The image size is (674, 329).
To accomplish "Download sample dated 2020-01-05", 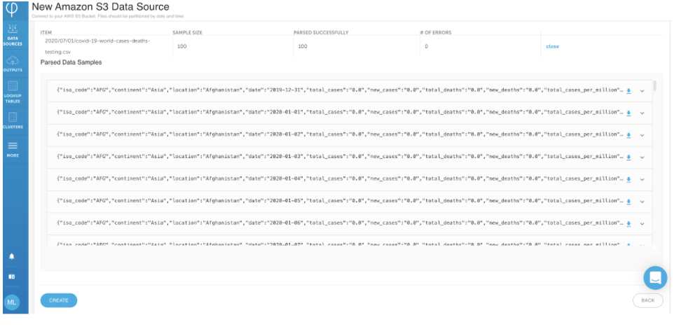I will click(x=628, y=202).
